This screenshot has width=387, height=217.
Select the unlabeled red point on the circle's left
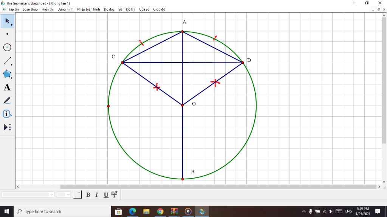pos(108,106)
